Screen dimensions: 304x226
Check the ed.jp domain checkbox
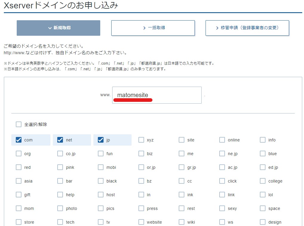pos(263,167)
